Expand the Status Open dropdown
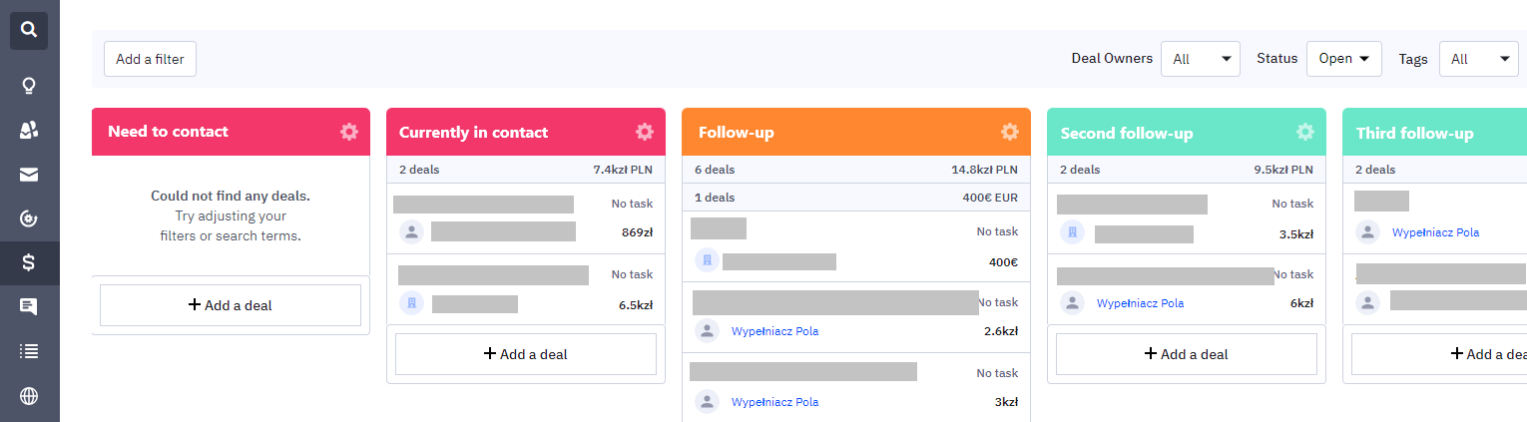 [1344, 59]
